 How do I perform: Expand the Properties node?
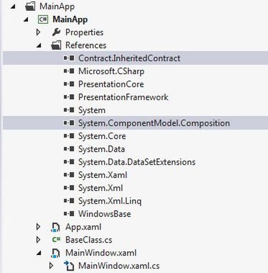tap(38, 32)
